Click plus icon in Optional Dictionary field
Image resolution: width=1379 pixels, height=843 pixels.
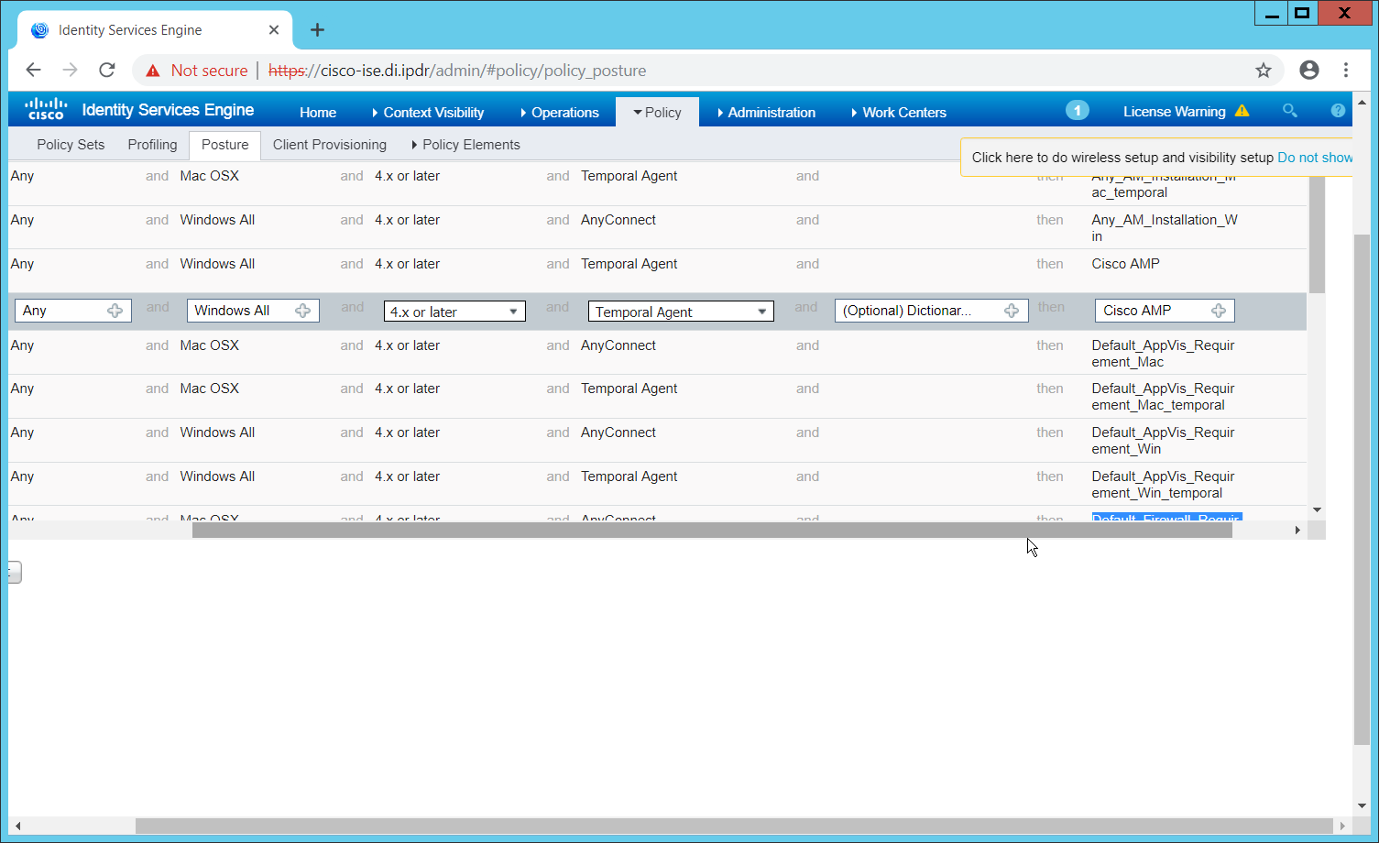[1011, 311]
